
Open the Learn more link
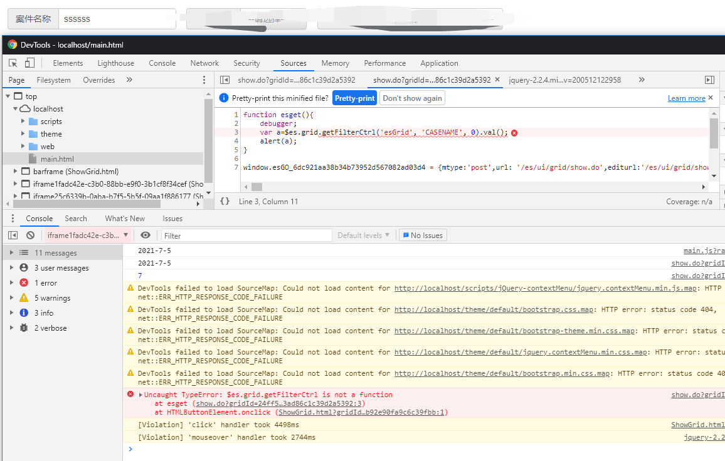click(687, 98)
